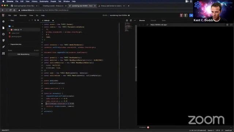Click the preview layout toggle icon

point(131,21)
